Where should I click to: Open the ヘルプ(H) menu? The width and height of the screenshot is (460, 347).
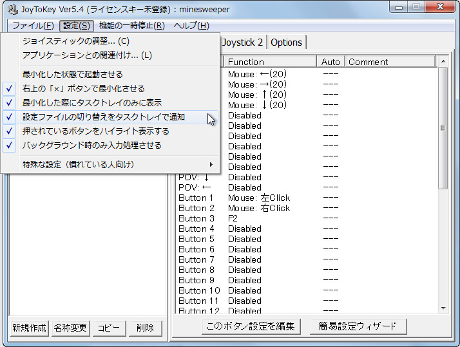191,26
